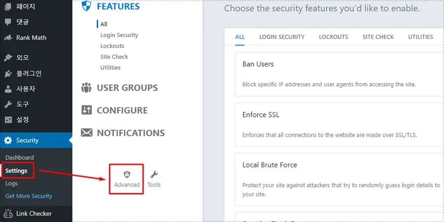Click the Features shield icon
The image size is (444, 222).
tap(86, 6)
